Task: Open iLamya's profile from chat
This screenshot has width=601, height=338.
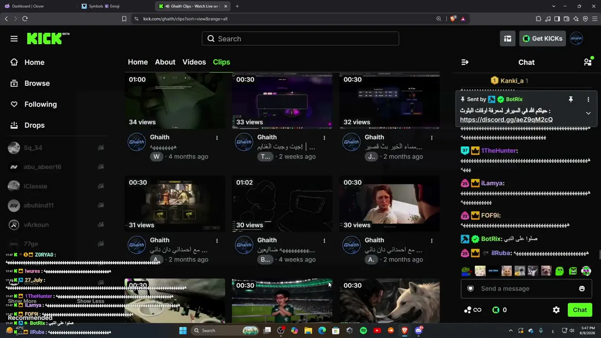Action: pos(491,183)
